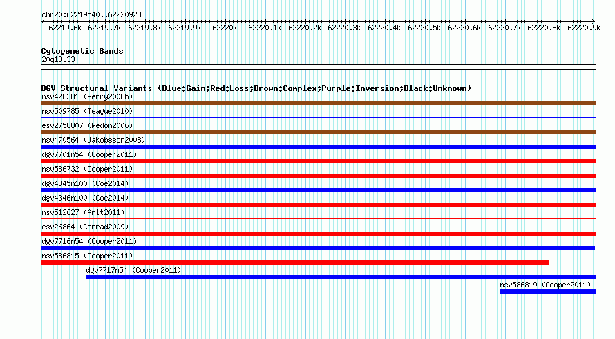Click the 20q13.33 cytogenetic band bar
Screen dimensions: 615x339
click(x=318, y=67)
